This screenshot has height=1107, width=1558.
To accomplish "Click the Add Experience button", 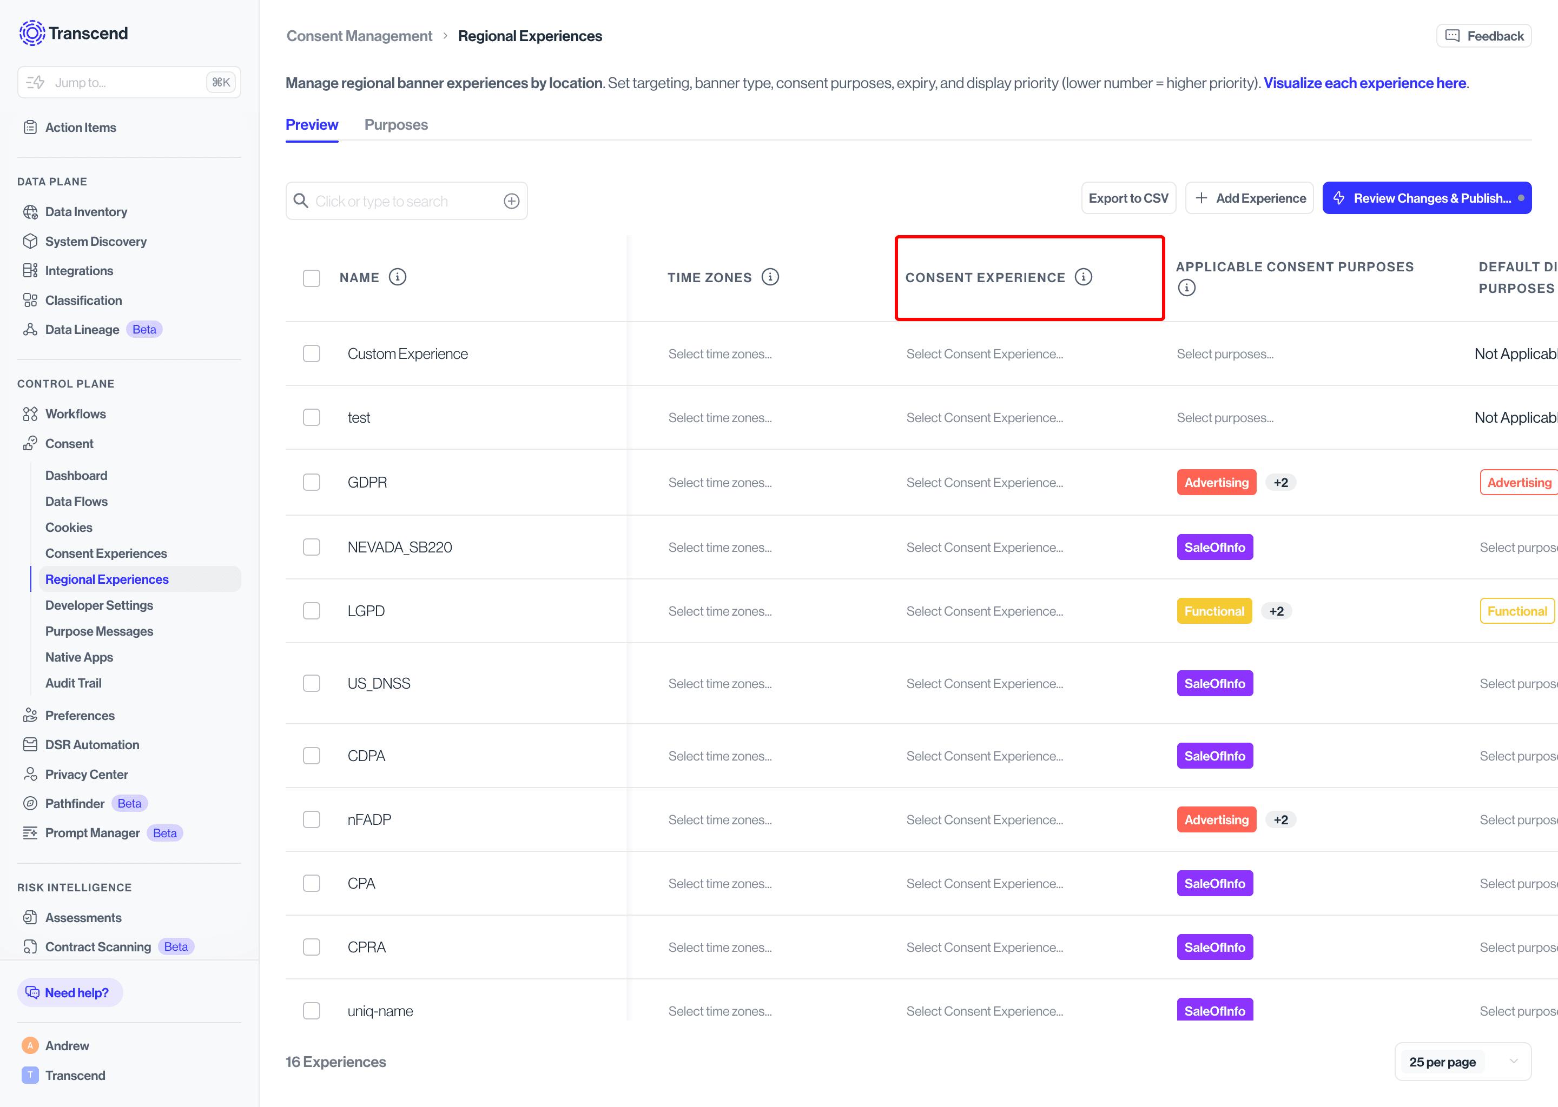I will coord(1250,198).
